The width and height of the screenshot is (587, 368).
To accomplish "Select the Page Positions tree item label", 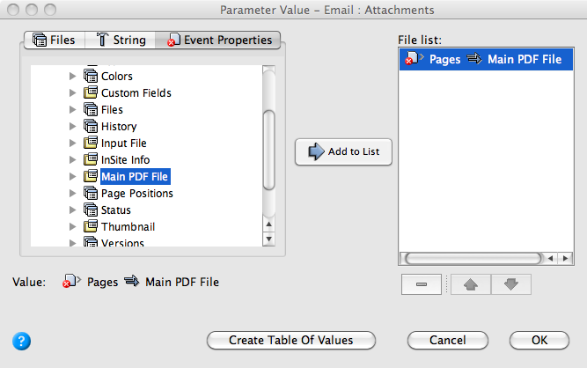I will point(137,193).
